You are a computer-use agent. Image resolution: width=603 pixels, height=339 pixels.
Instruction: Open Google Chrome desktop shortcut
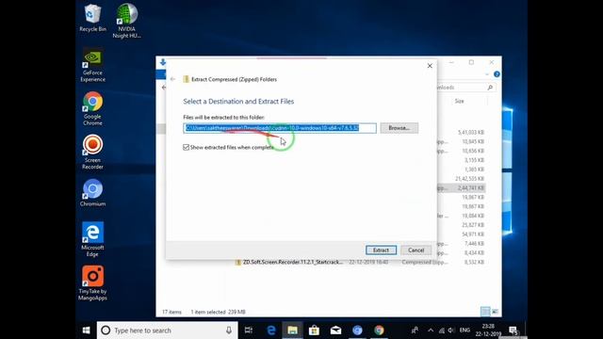coord(92,109)
